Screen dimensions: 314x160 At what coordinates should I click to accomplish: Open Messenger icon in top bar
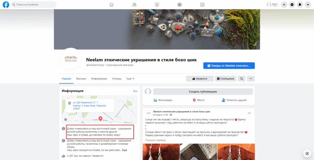292,5
